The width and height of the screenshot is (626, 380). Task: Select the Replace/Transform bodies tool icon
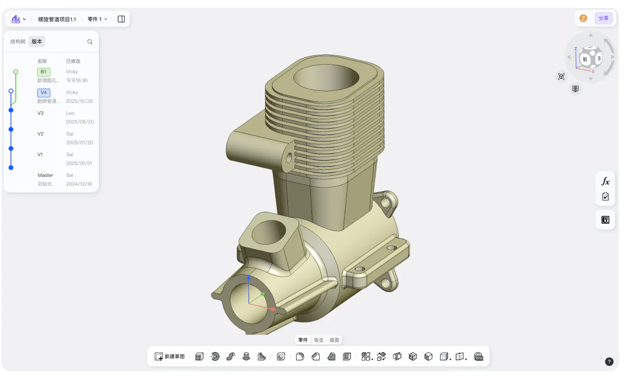click(x=381, y=356)
